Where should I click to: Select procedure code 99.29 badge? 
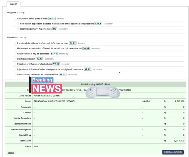click(88, 69)
